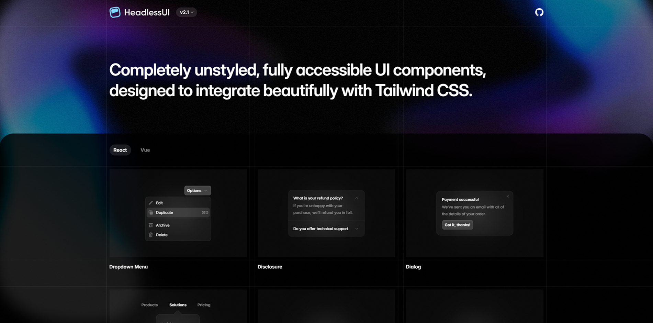Click 'What is your refund policy?' heading
The height and width of the screenshot is (323, 653).
pos(318,198)
